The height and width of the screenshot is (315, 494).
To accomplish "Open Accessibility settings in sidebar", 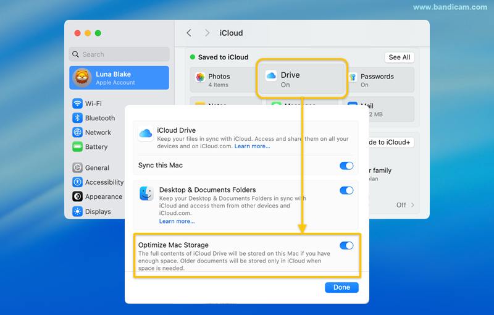I will pyautogui.click(x=104, y=182).
